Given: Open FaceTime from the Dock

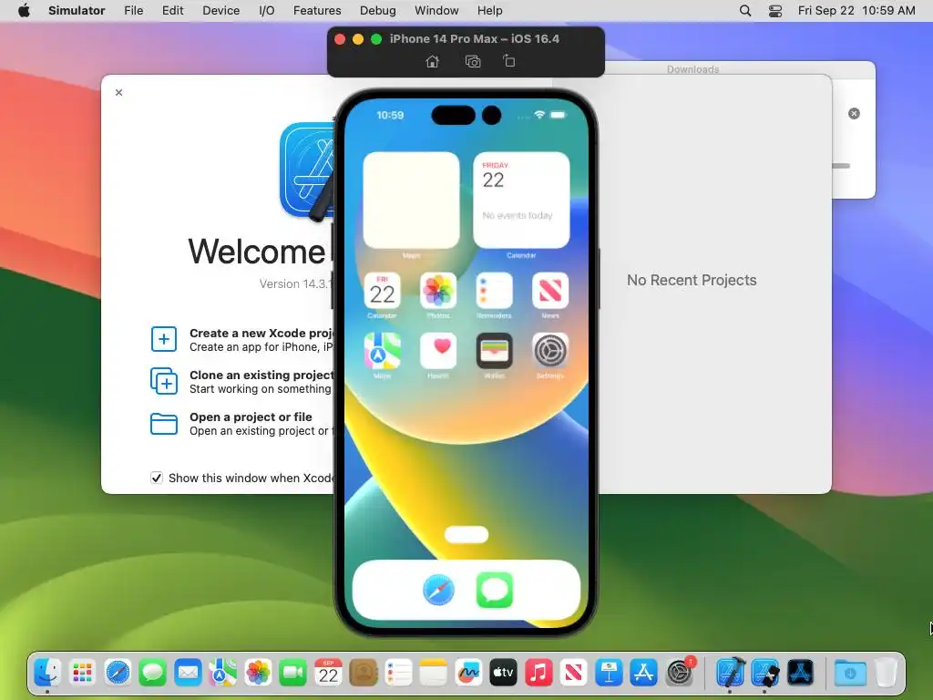Looking at the screenshot, I should tap(292, 673).
